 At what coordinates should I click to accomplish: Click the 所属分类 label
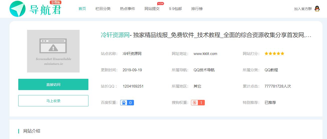click(251, 70)
